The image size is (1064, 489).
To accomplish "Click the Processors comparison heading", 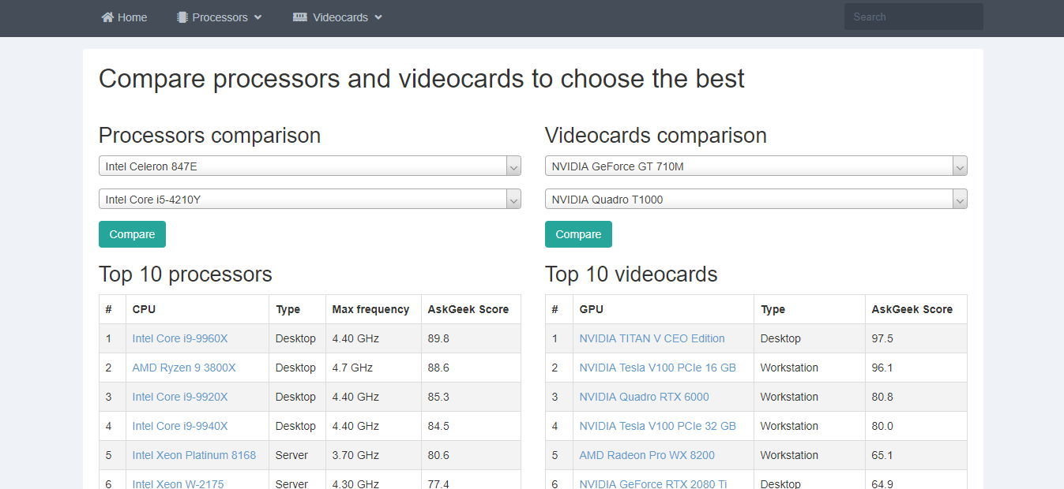I will click(209, 136).
